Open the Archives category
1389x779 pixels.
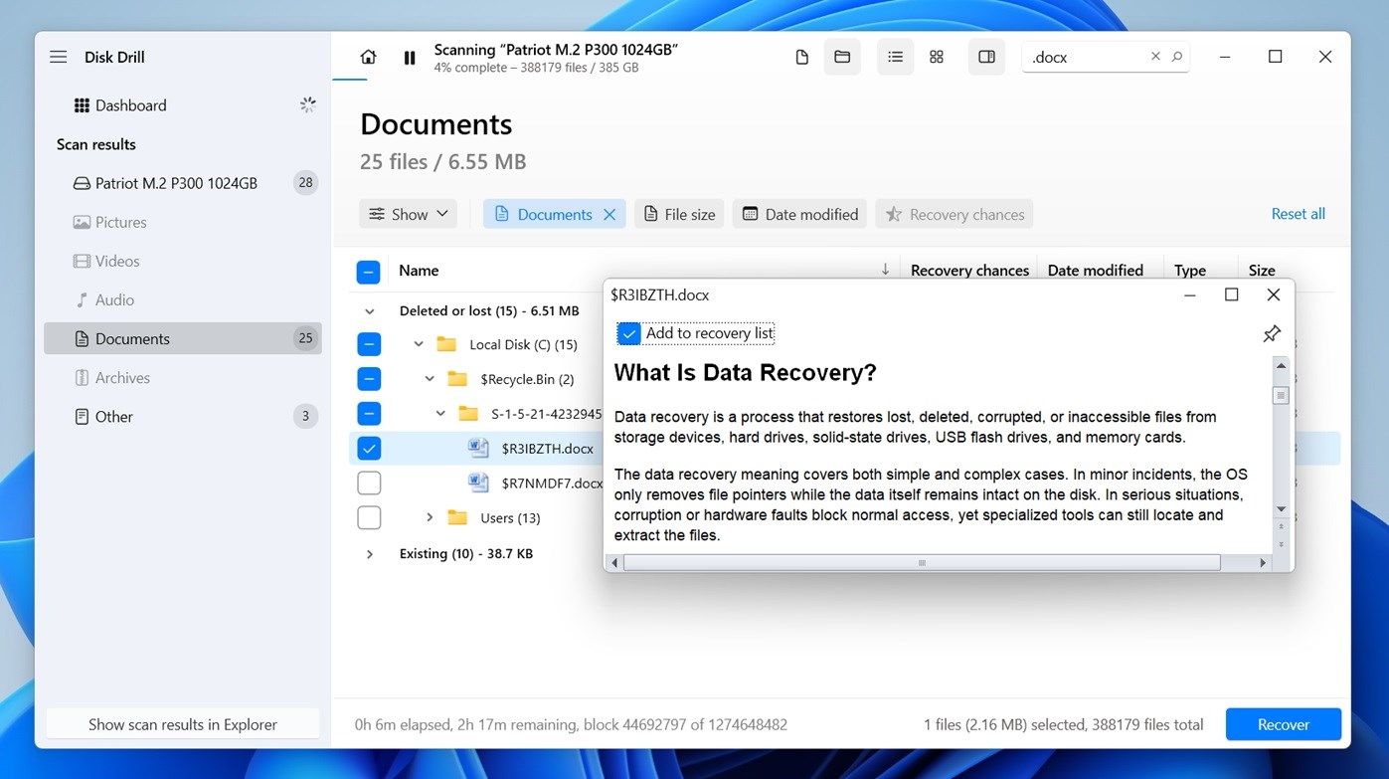(183, 377)
